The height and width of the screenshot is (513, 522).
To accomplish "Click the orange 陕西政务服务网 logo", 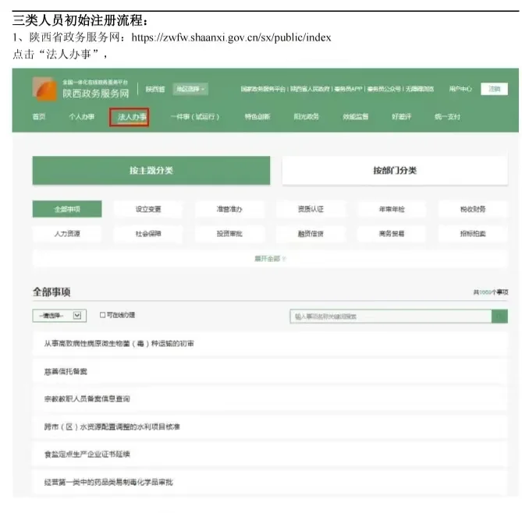I will [44, 89].
